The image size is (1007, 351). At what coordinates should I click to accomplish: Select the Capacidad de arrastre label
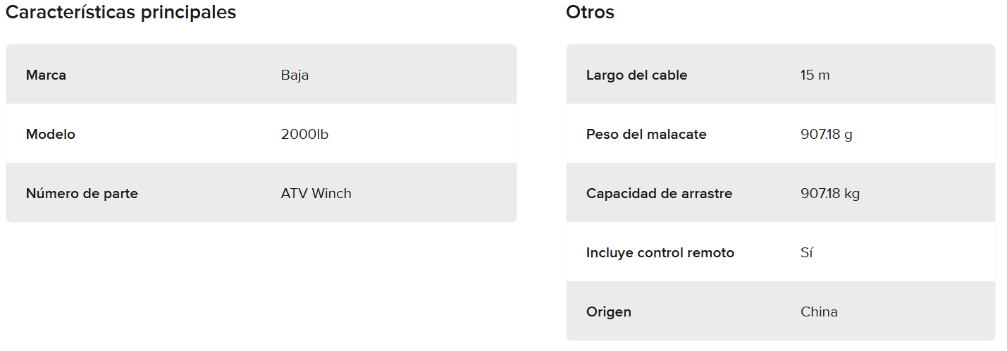(659, 193)
